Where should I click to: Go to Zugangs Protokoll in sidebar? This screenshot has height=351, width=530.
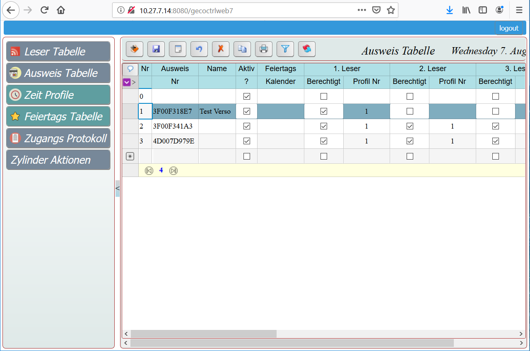(58, 138)
